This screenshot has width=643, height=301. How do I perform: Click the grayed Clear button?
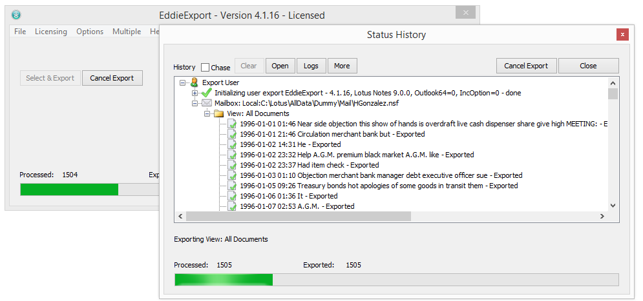[x=249, y=66]
